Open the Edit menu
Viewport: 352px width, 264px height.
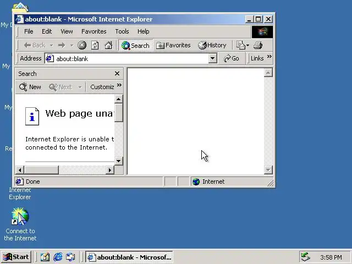(x=47, y=31)
